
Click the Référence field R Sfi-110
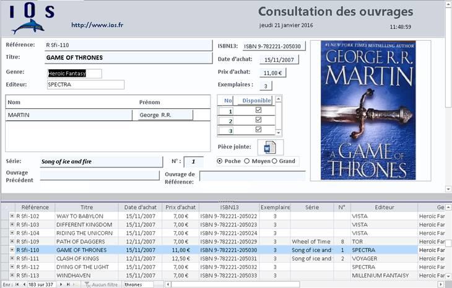129,45
